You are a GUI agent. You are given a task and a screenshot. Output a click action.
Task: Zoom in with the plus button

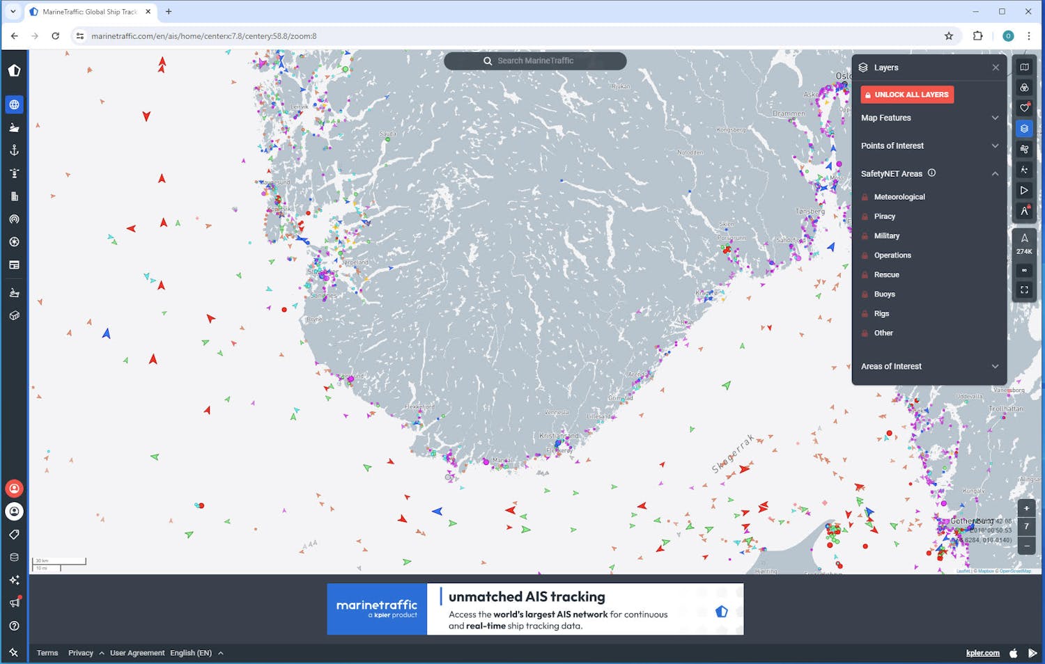[1026, 508]
